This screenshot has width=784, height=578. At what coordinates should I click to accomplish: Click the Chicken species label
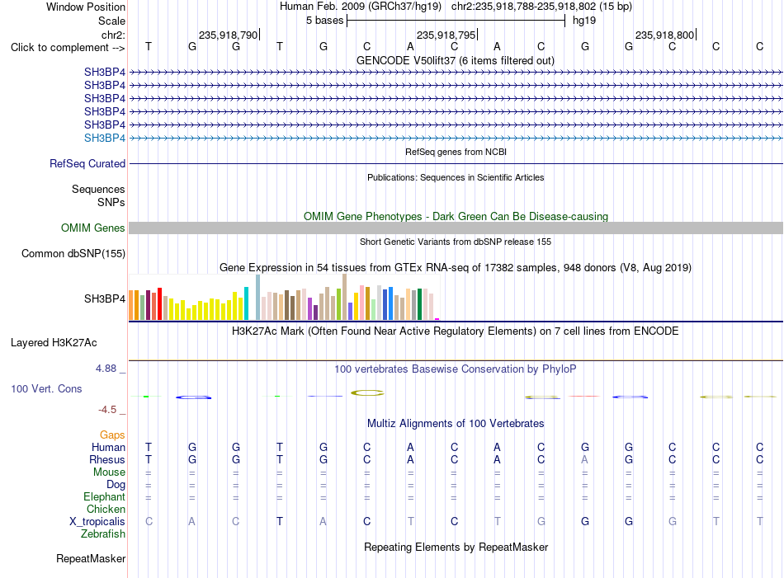106,509
